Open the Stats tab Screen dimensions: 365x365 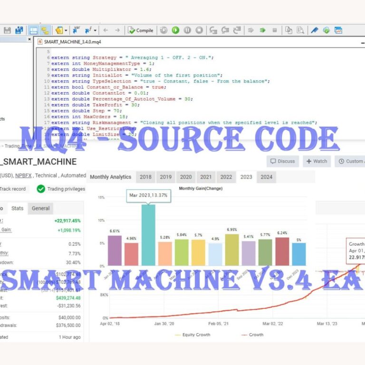[18, 208]
